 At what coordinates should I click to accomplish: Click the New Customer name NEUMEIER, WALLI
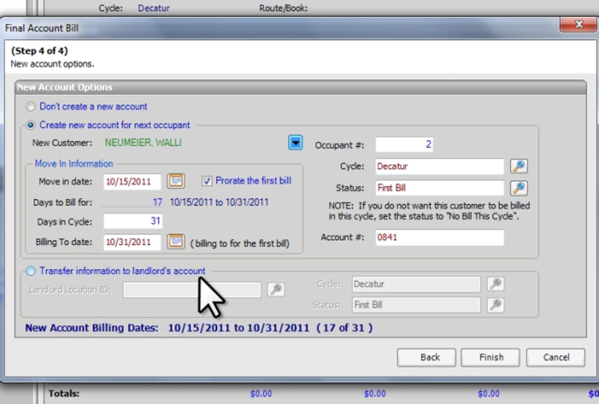tap(144, 143)
